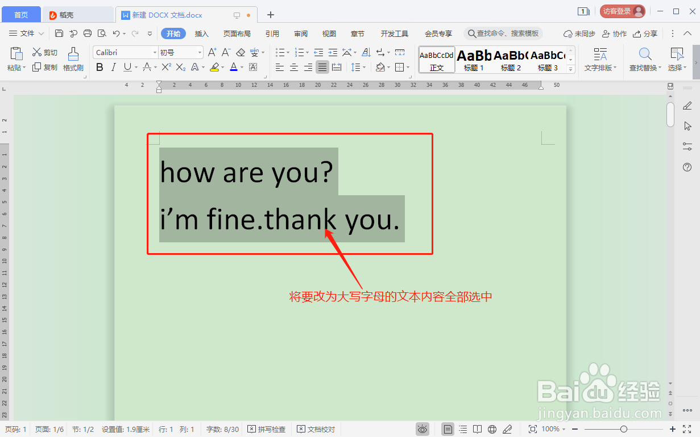
Task: Click the 未同步 sync status button
Action: coord(579,33)
